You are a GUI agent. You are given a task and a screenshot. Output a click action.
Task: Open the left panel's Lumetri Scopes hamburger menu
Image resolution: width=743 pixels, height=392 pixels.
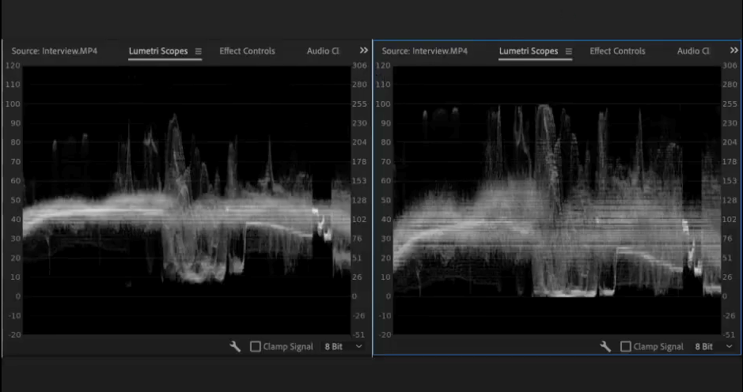click(x=199, y=51)
